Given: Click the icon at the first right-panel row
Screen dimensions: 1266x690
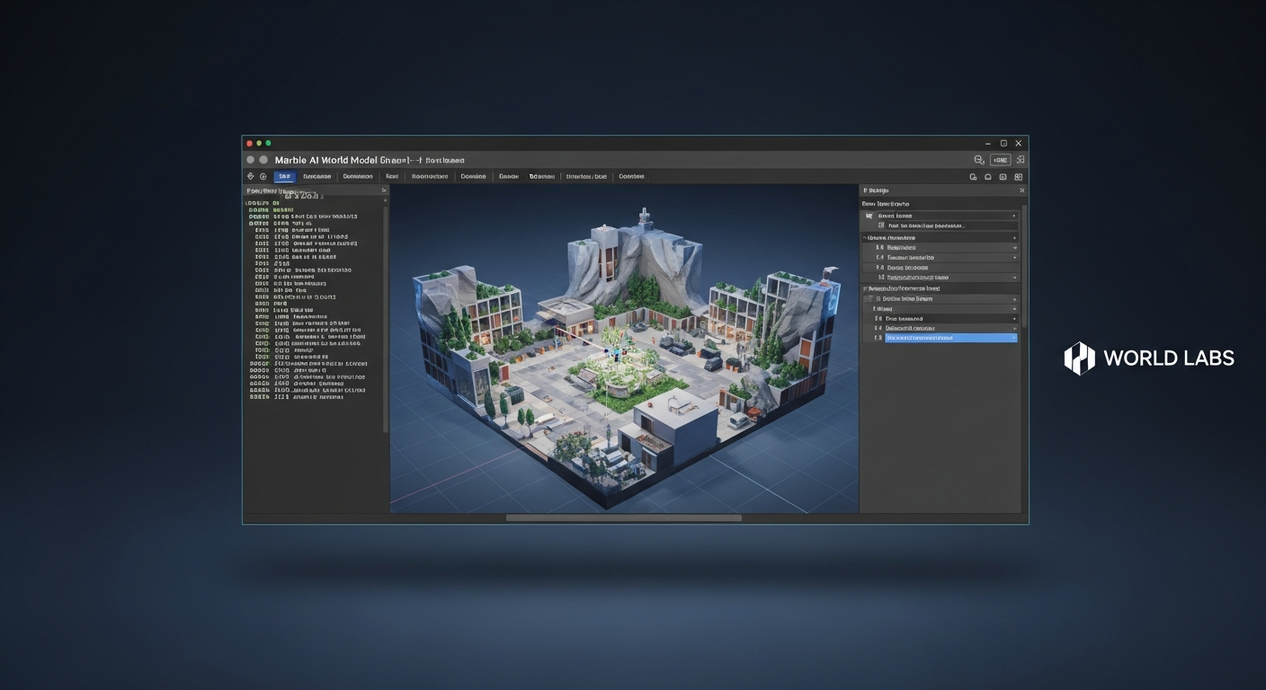Looking at the screenshot, I should click(869, 217).
